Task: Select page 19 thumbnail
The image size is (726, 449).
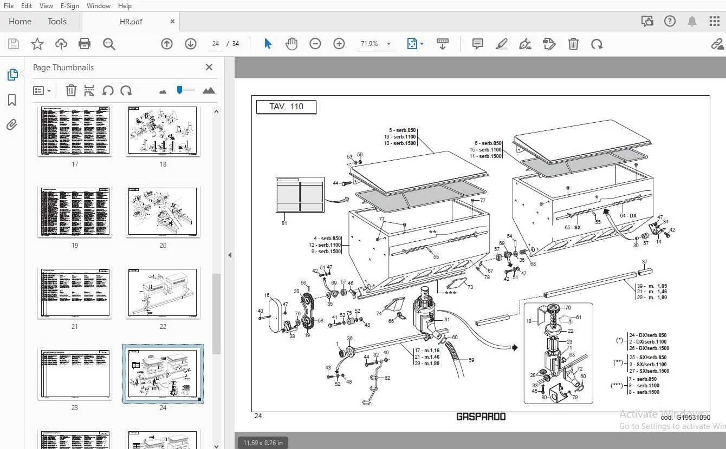Action: point(75,213)
